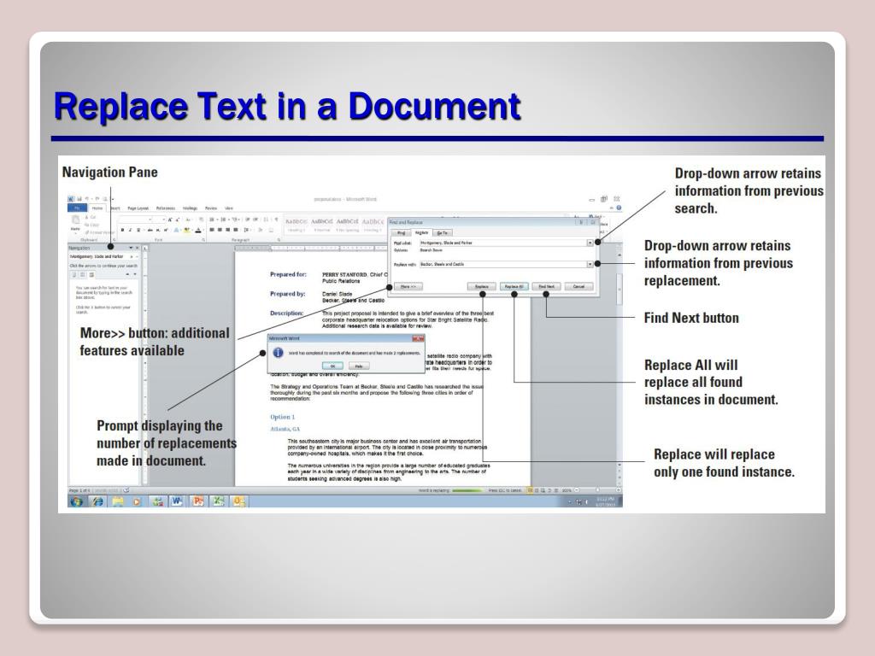The width and height of the screenshot is (875, 656).
Task: Click the Replace All button
Action: pyautogui.click(x=514, y=286)
